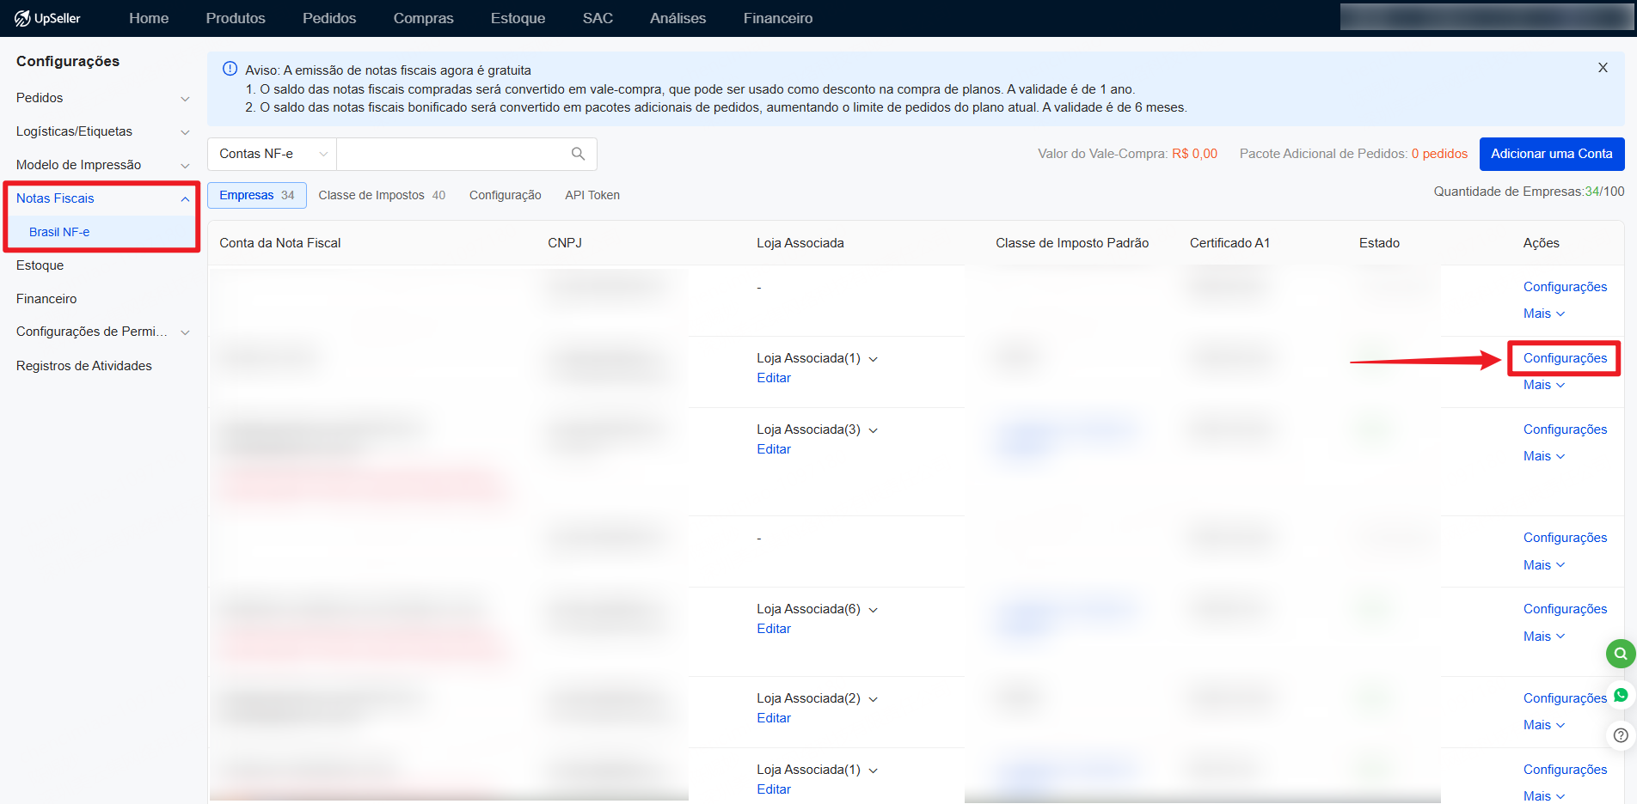Open the Produtos menu
The width and height of the screenshot is (1637, 804).
tap(236, 18)
